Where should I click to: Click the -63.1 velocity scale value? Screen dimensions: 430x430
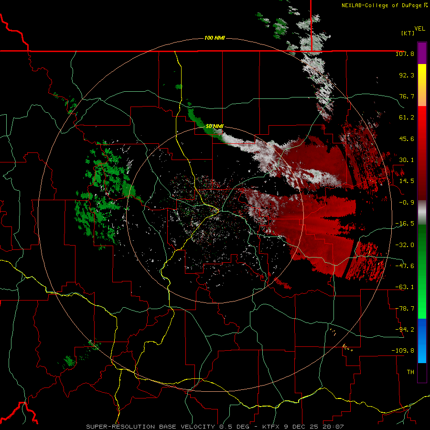coord(405,287)
